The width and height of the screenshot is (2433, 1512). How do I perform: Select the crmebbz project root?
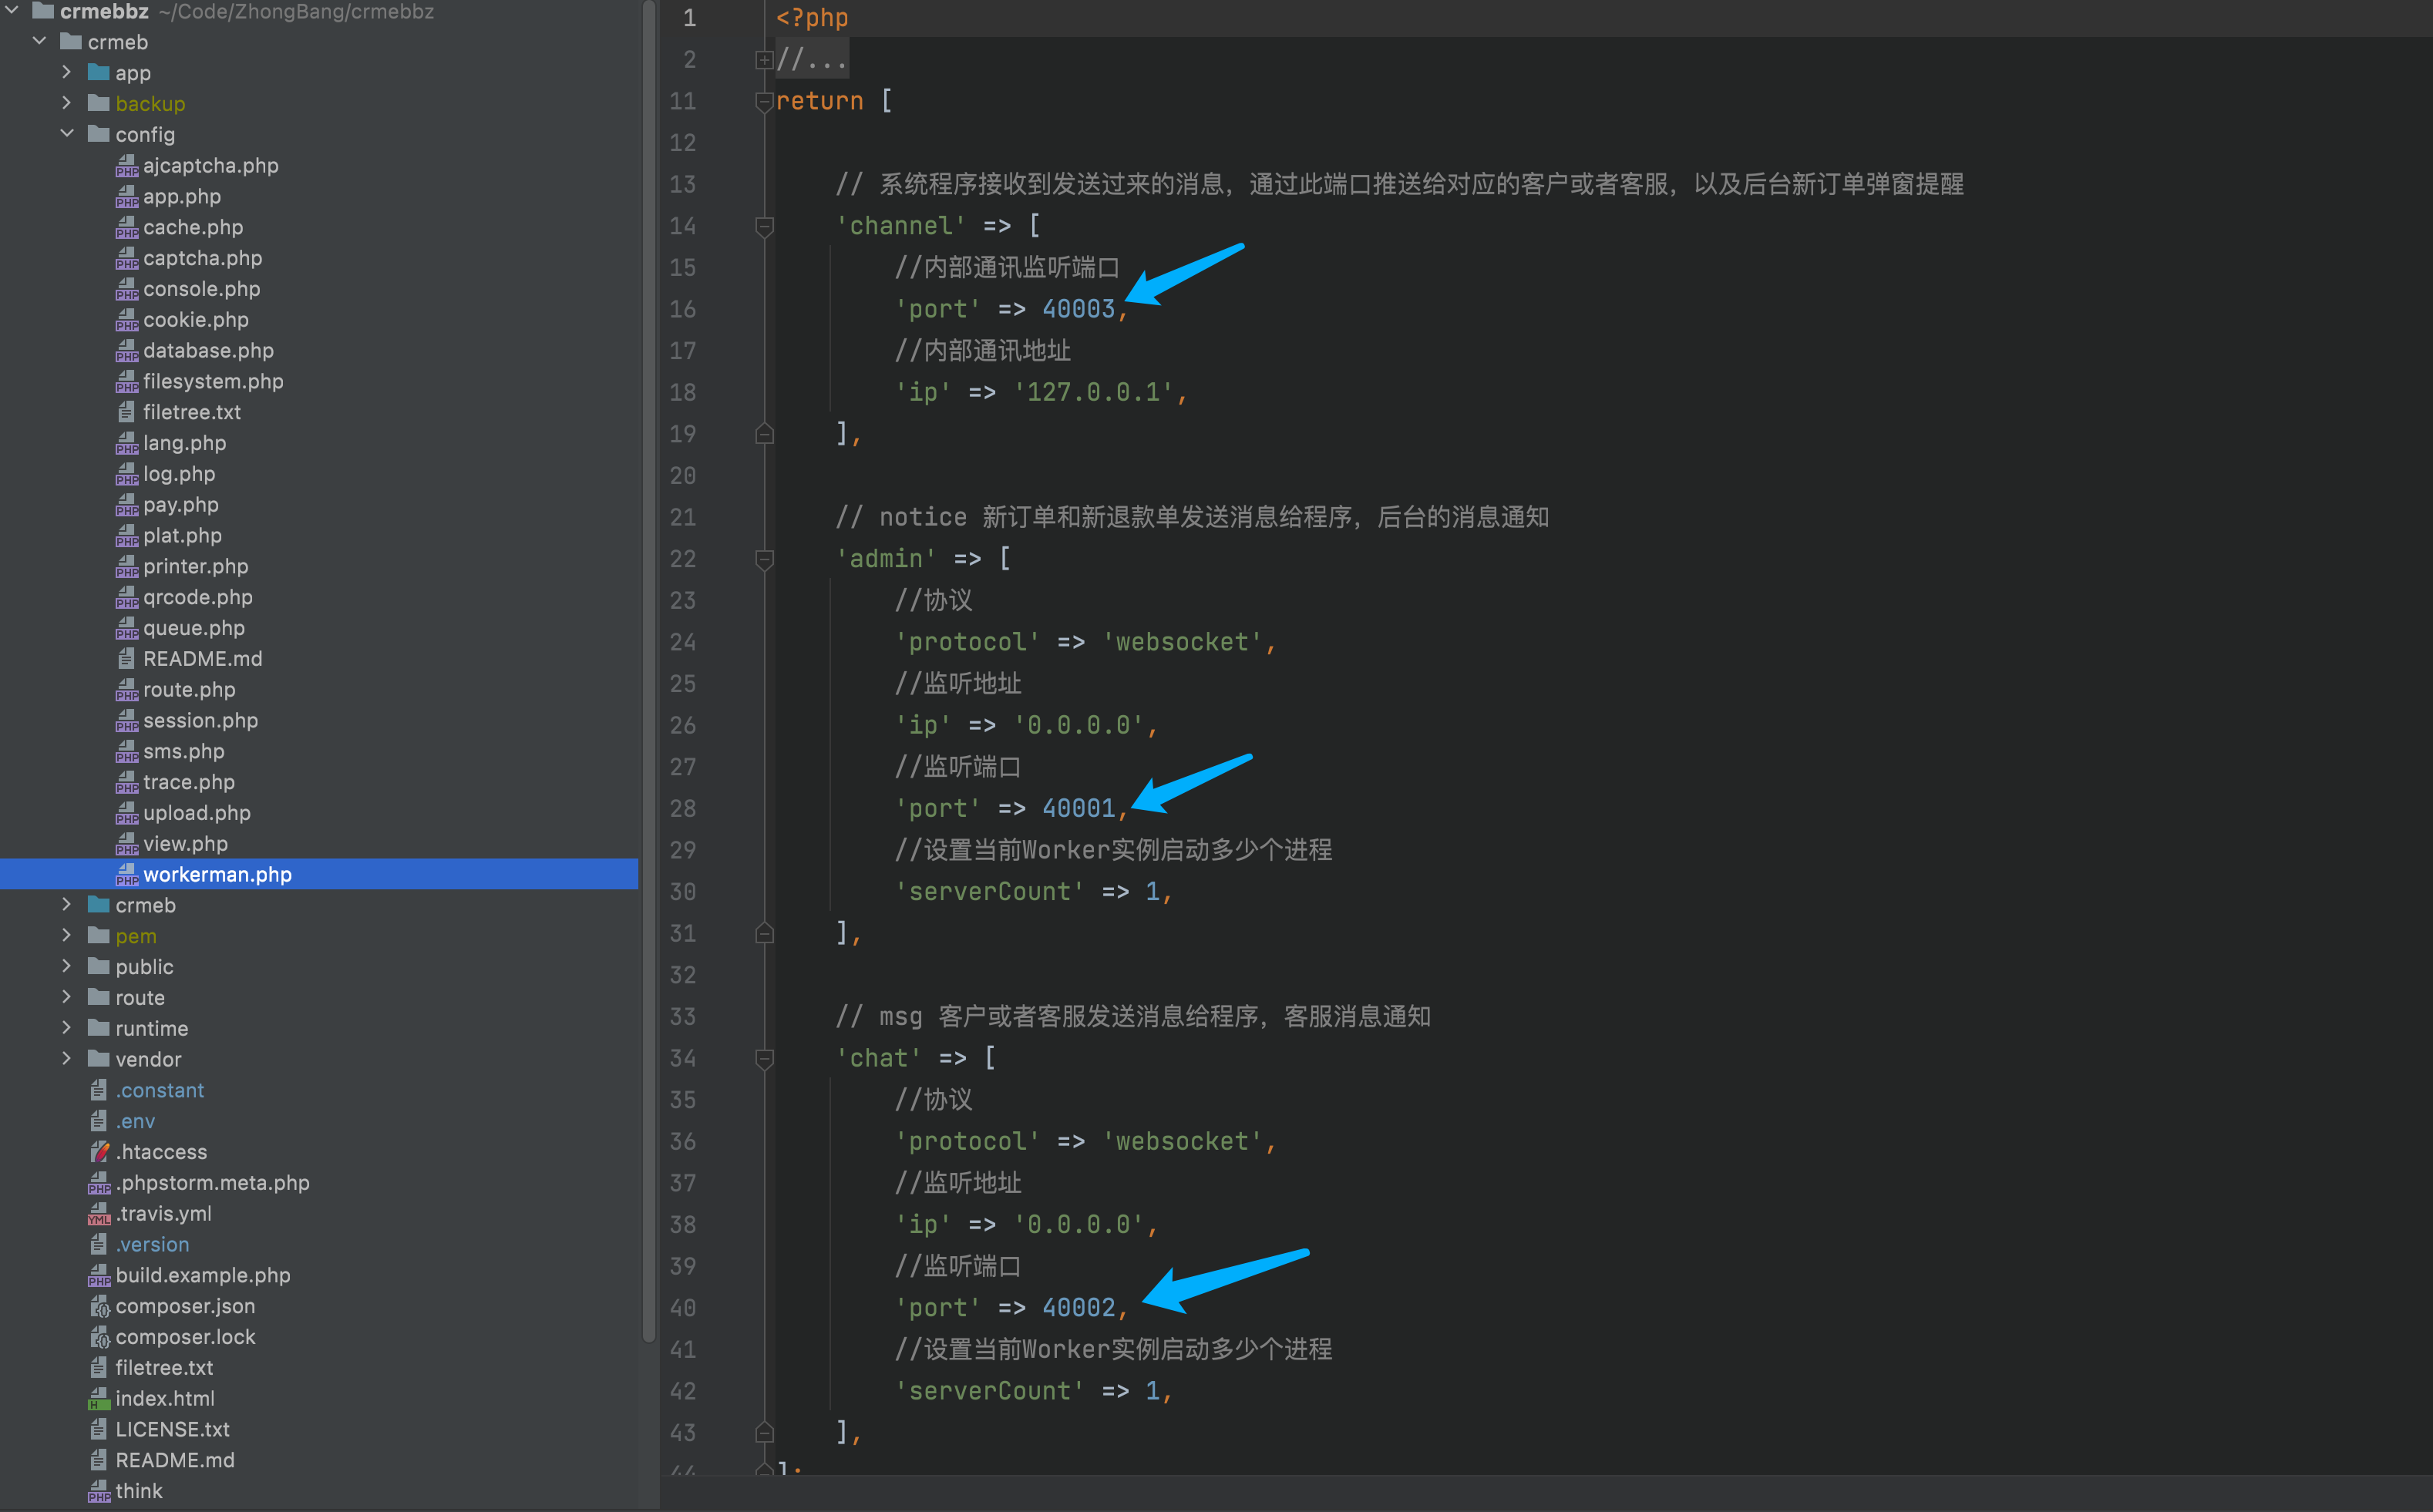click(104, 12)
